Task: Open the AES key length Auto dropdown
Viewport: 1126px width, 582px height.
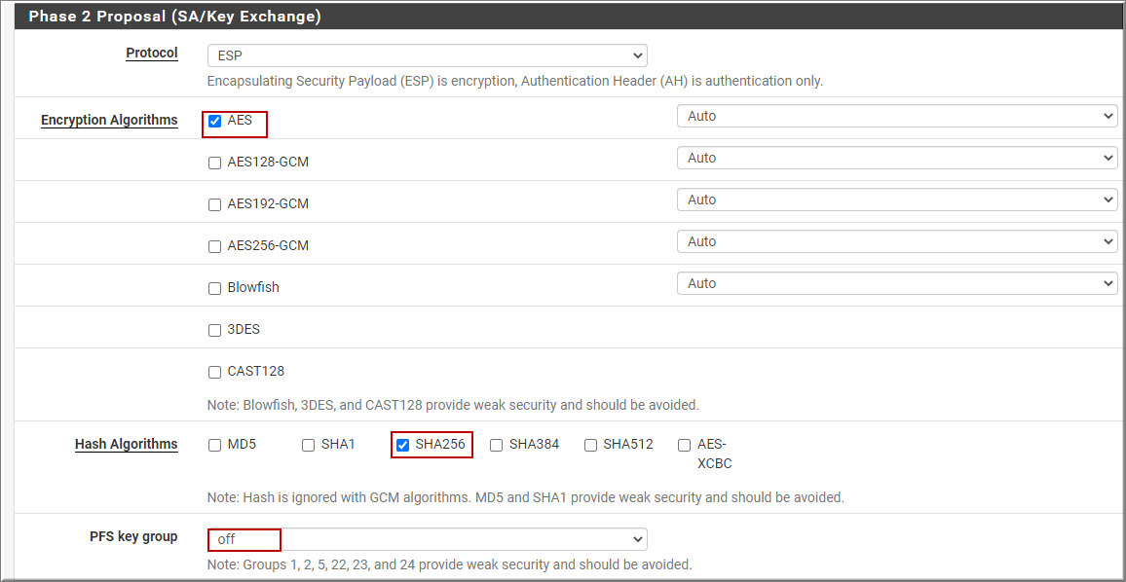Action: tap(897, 116)
